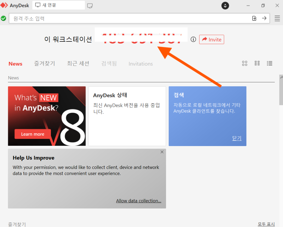
Task: Open the 최근 세션 tab
Action: coord(78,63)
